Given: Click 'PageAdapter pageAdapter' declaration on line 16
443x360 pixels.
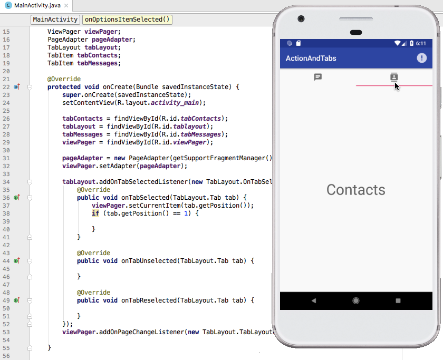Looking at the screenshot, I should 91,39.
